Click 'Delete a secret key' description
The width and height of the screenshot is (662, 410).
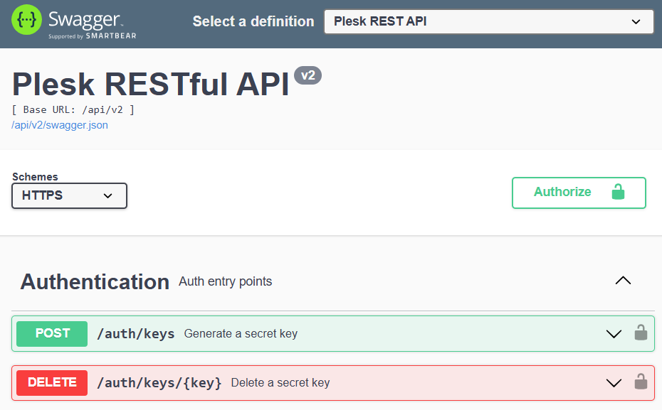click(280, 382)
